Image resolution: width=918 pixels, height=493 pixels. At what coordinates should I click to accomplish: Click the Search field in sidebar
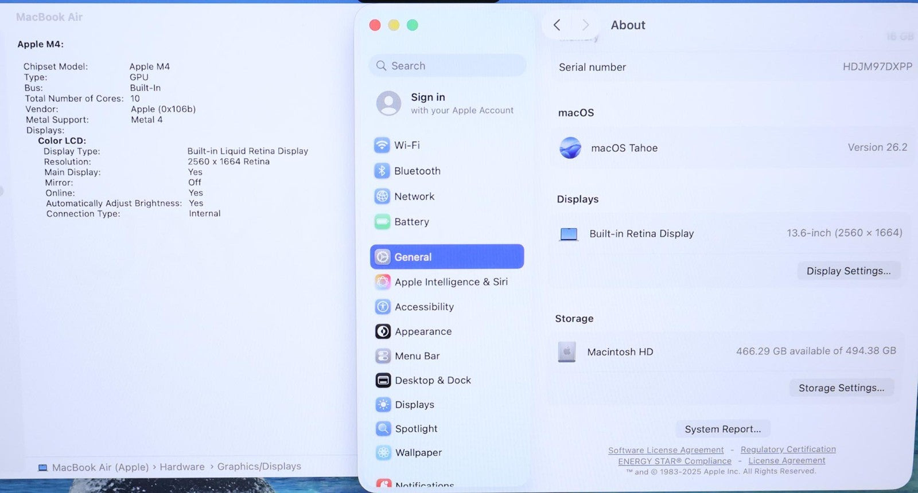[x=448, y=66]
